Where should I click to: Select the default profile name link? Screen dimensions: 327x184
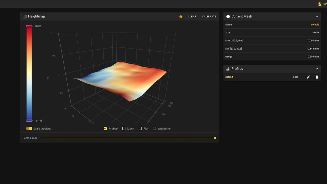click(229, 77)
